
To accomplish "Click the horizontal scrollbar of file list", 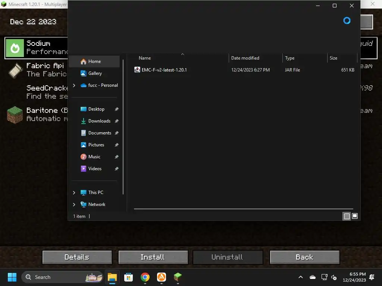I will (243, 209).
